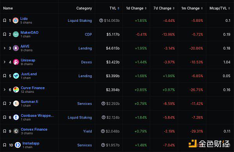The height and width of the screenshot is (152, 234).
Task: Sort by the TVL column header
Action: (x=114, y=8)
